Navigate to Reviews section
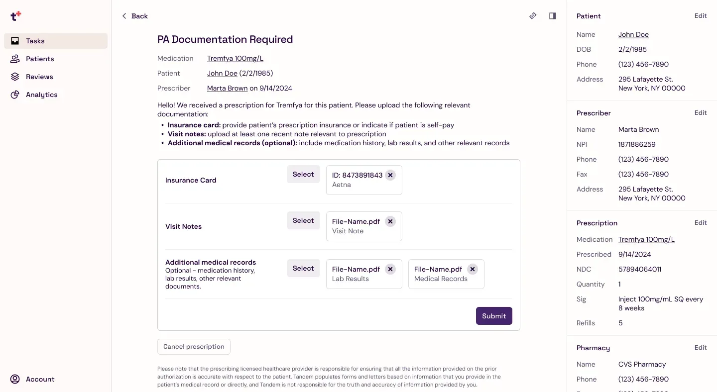Viewport: 717px width, 392px height. click(x=39, y=77)
